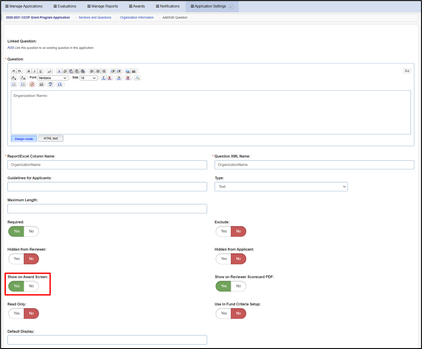Click the Bold formatting icon
This screenshot has width=422, height=349.
(29, 71)
